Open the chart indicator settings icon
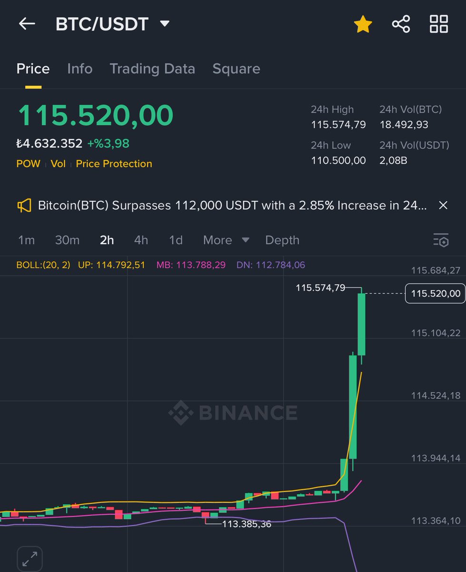466x572 pixels. click(x=441, y=240)
